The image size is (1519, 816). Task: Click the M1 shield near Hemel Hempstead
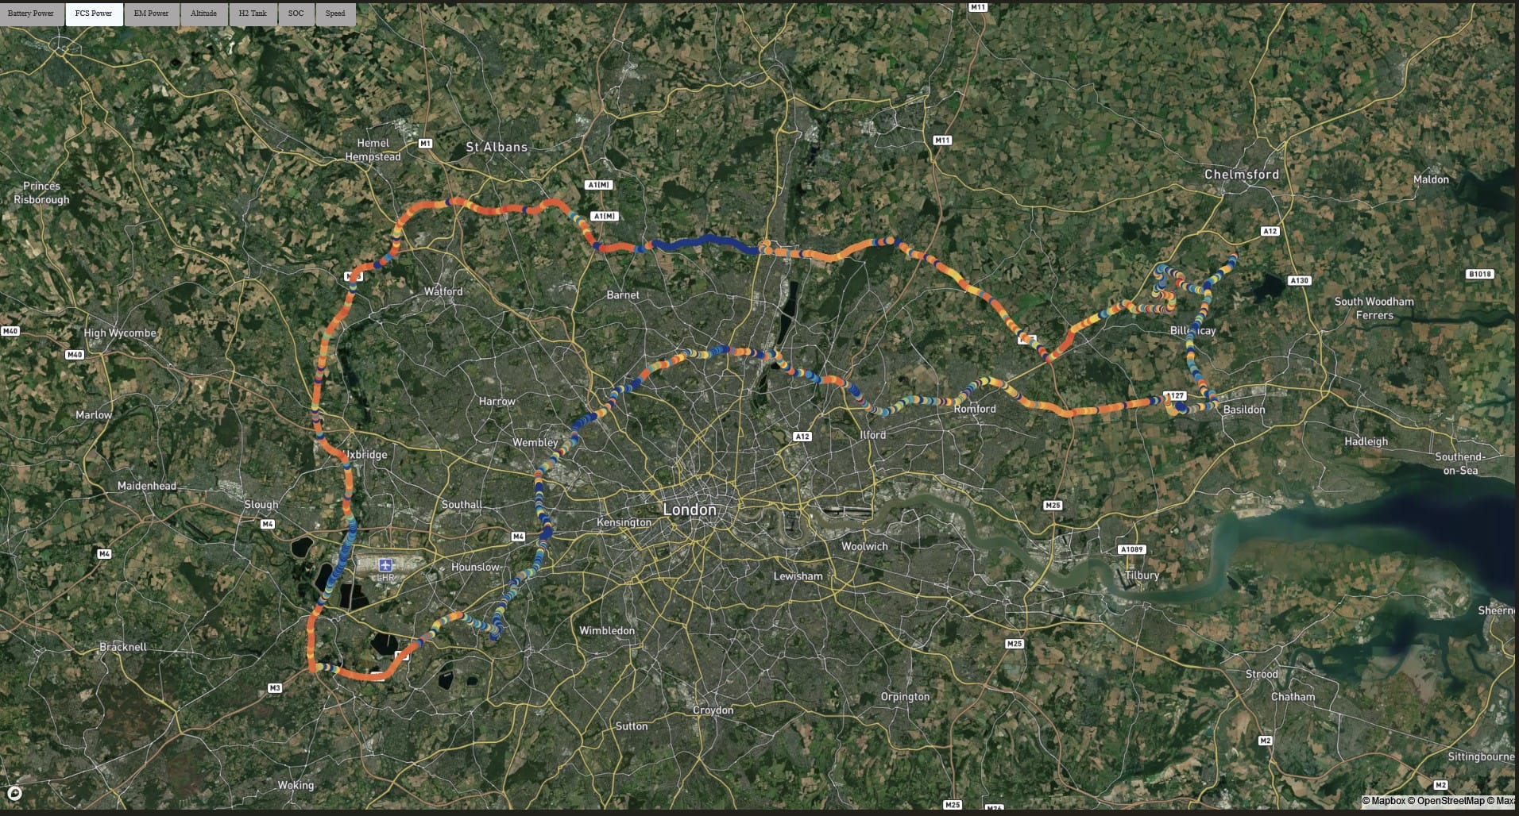pos(425,144)
